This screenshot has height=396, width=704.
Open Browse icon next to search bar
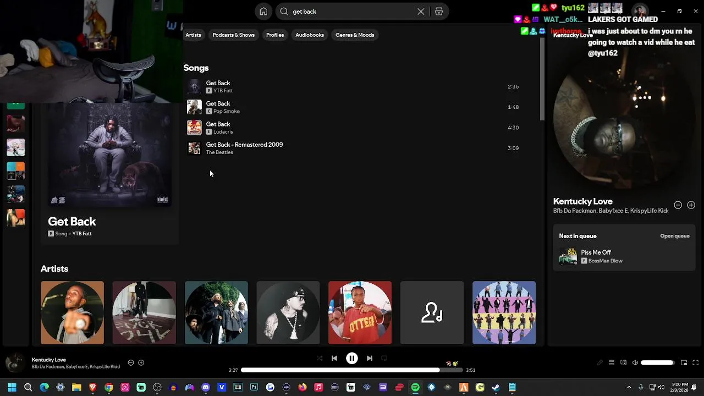pyautogui.click(x=439, y=12)
